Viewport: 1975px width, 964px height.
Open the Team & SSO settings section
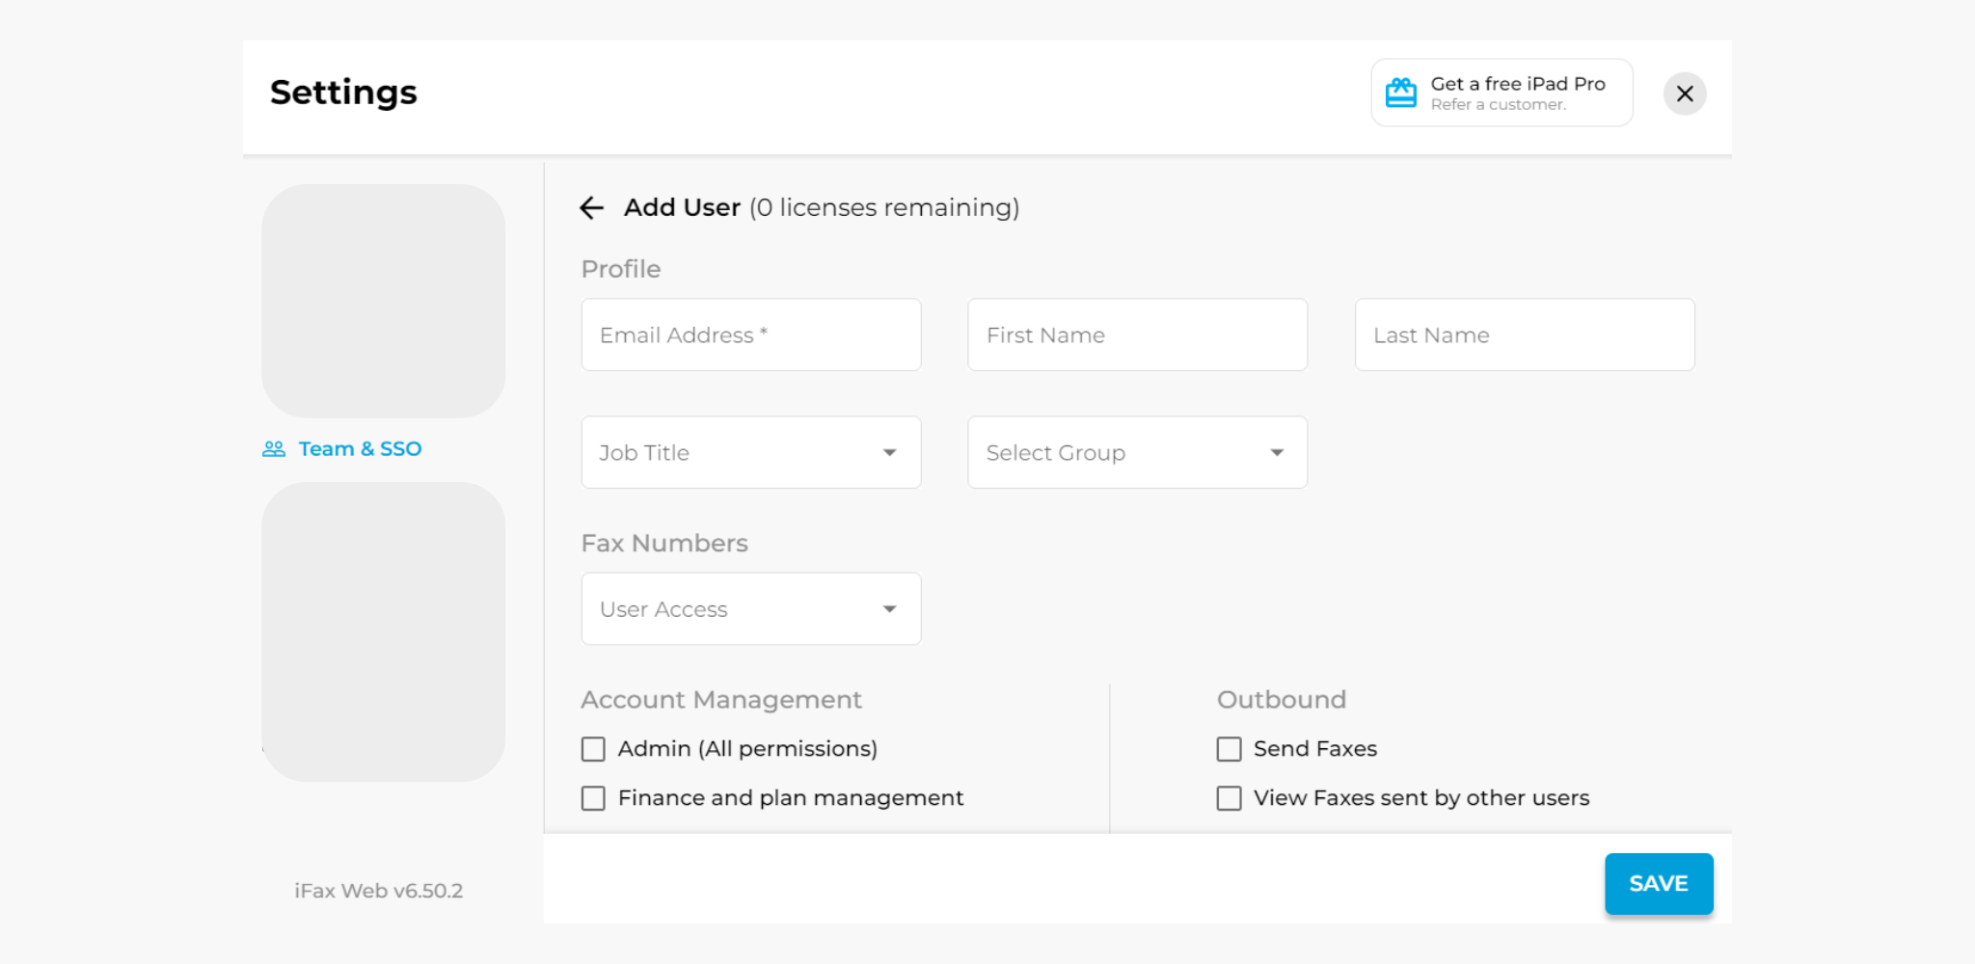342,449
